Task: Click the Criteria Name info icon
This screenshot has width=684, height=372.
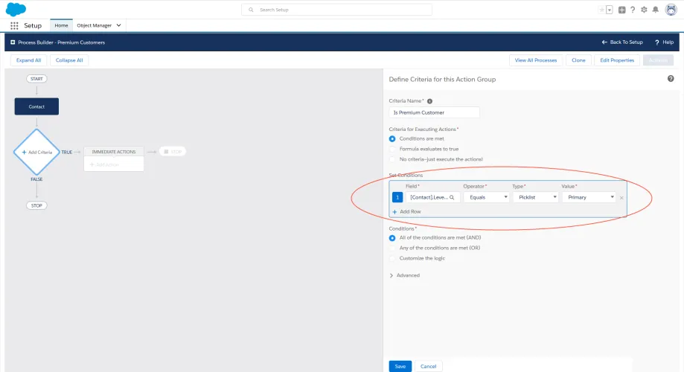Action: 429,101
